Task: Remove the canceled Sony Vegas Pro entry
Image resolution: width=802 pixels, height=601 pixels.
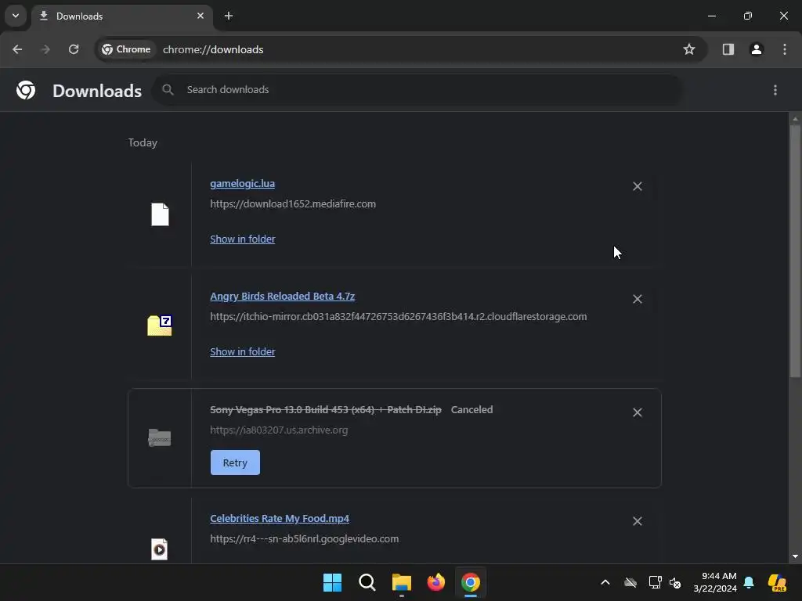Action: [638, 412]
